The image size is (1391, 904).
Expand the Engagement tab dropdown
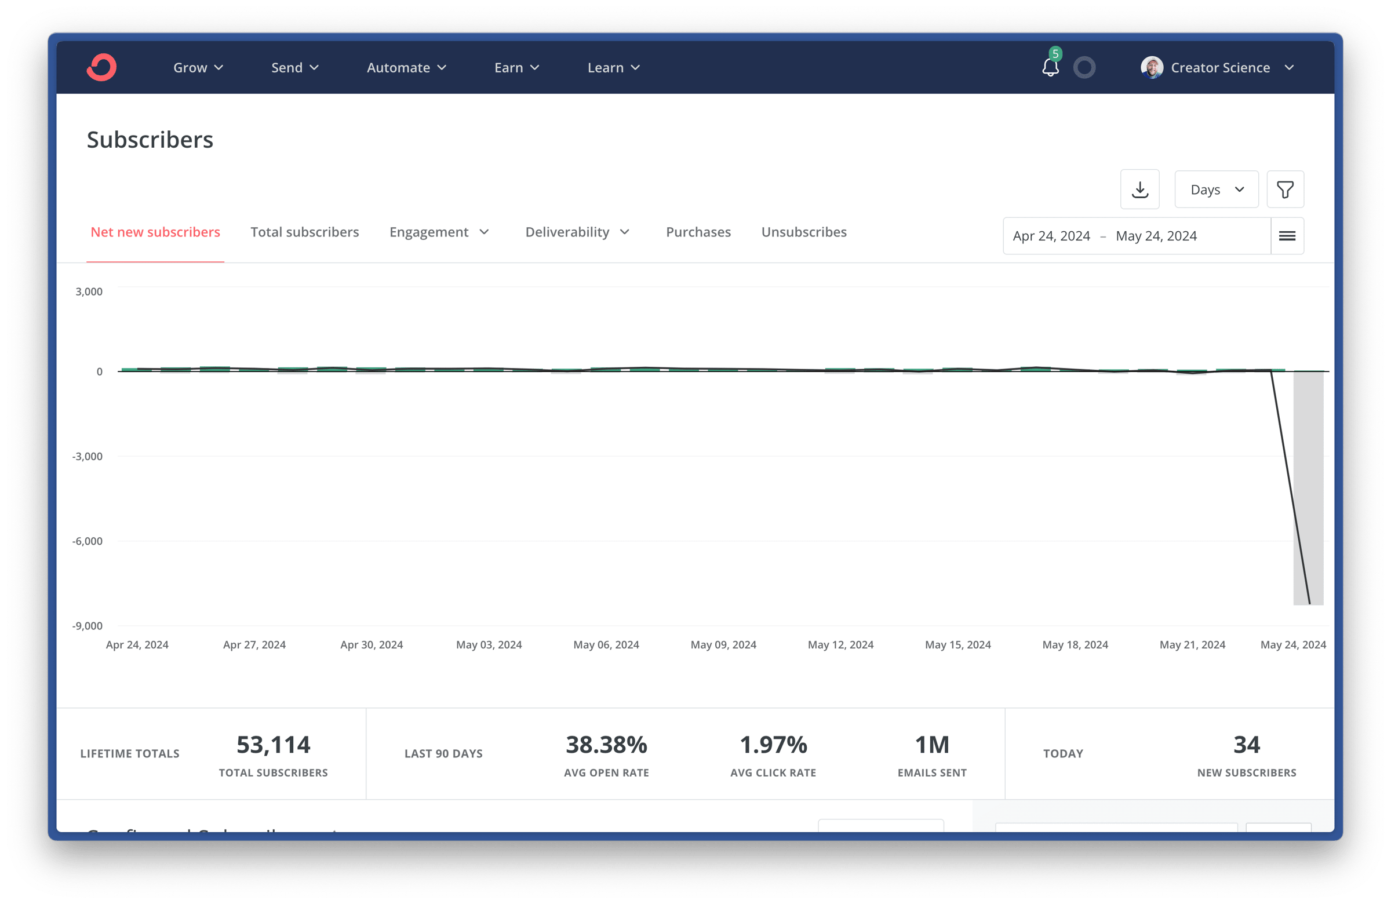click(439, 232)
